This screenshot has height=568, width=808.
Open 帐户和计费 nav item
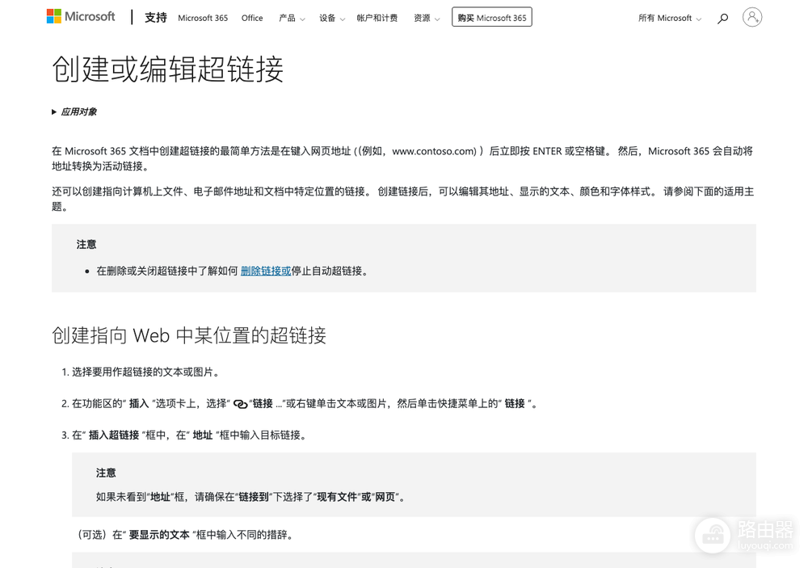click(377, 18)
